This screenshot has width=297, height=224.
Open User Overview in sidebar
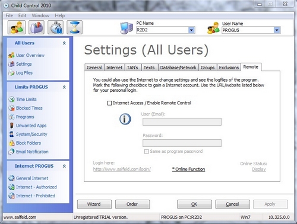point(30,55)
